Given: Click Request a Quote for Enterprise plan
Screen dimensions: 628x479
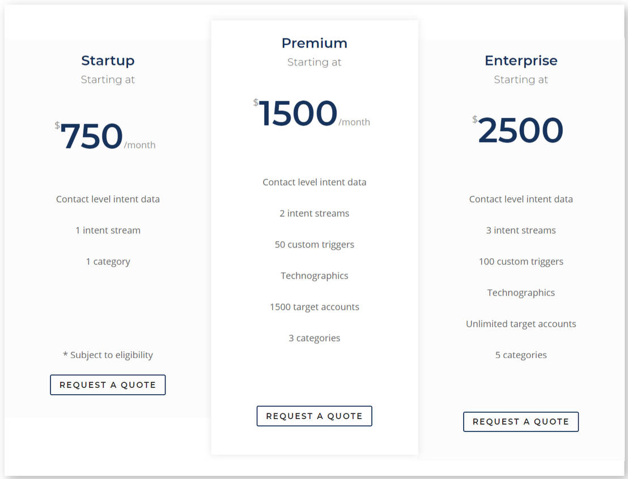Looking at the screenshot, I should coord(521,421).
